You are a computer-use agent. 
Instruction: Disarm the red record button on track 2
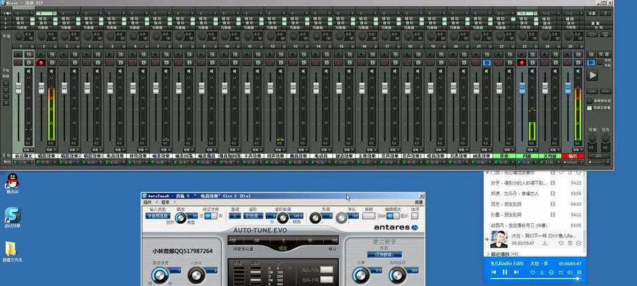tap(41, 62)
